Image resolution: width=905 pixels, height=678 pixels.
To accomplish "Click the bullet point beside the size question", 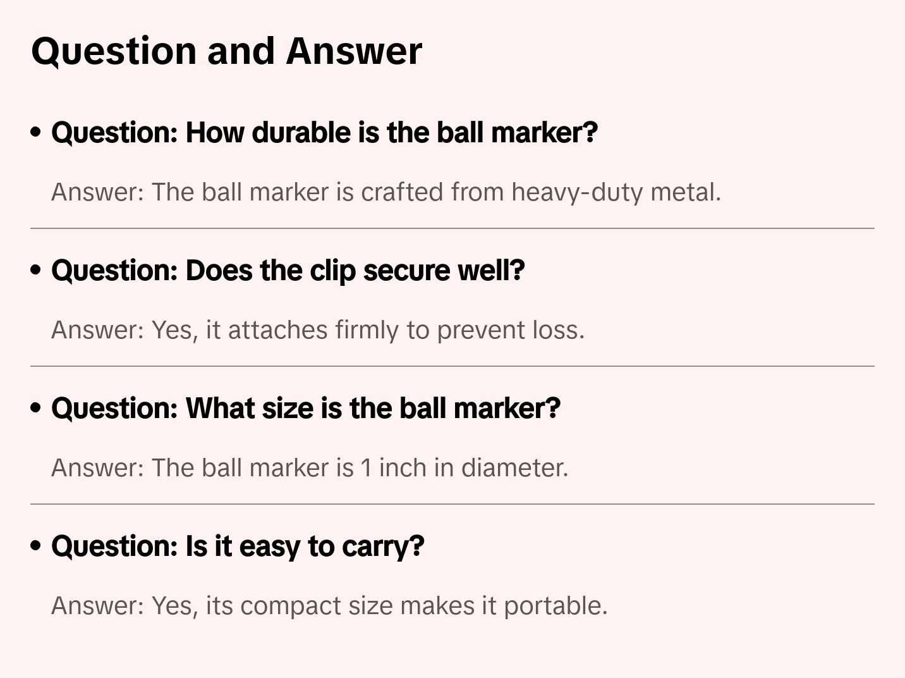I will pos(36,408).
